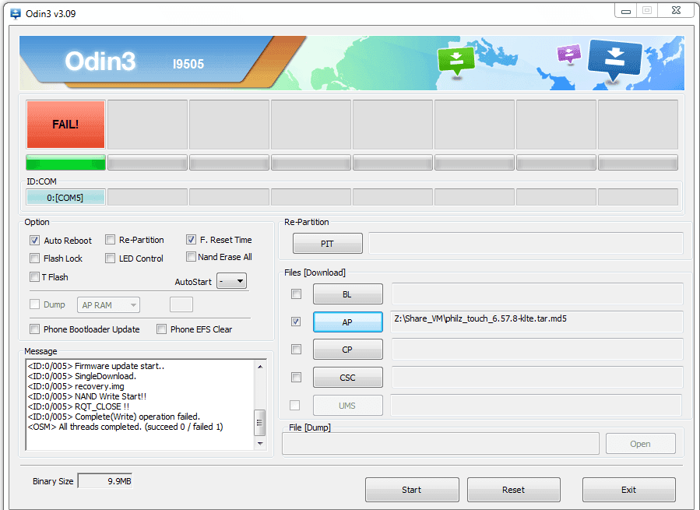The image size is (700, 510).
Task: Click the AP file browse button
Action: click(x=348, y=322)
